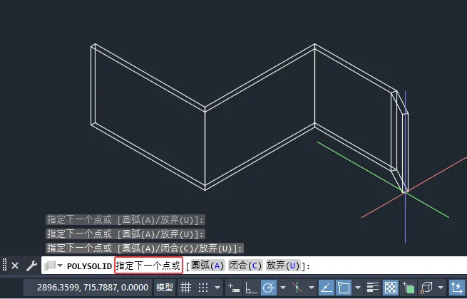The width and height of the screenshot is (467, 299).
Task: Choose the 放弃(U) option in command line
Action: pyautogui.click(x=283, y=266)
